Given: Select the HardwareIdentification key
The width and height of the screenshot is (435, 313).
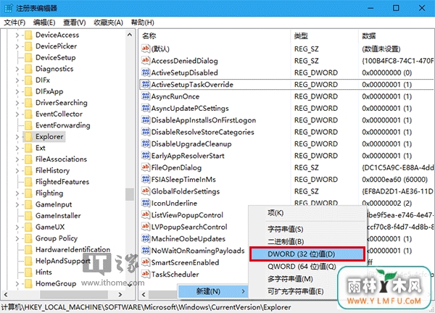Looking at the screenshot, I should [72, 249].
